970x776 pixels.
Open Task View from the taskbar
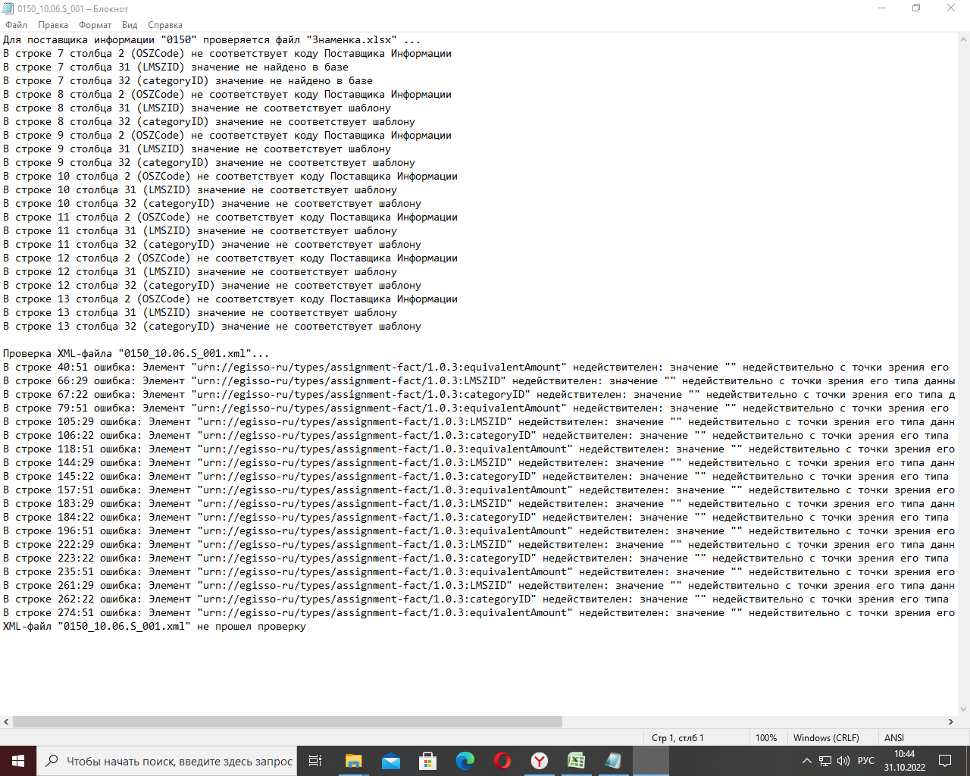315,761
